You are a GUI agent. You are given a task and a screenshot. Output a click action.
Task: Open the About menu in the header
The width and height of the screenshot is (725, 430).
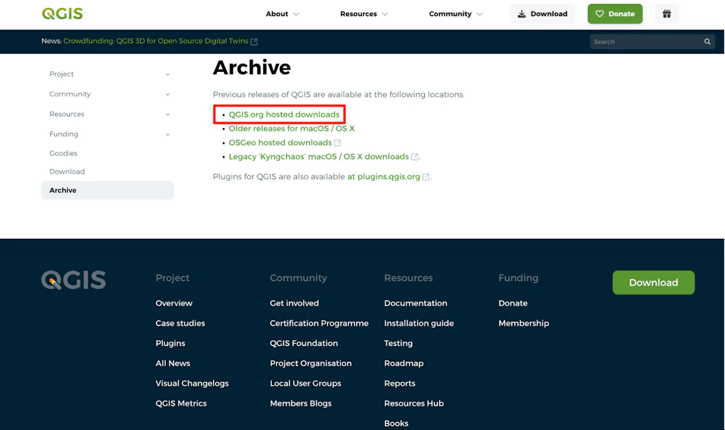click(x=277, y=14)
